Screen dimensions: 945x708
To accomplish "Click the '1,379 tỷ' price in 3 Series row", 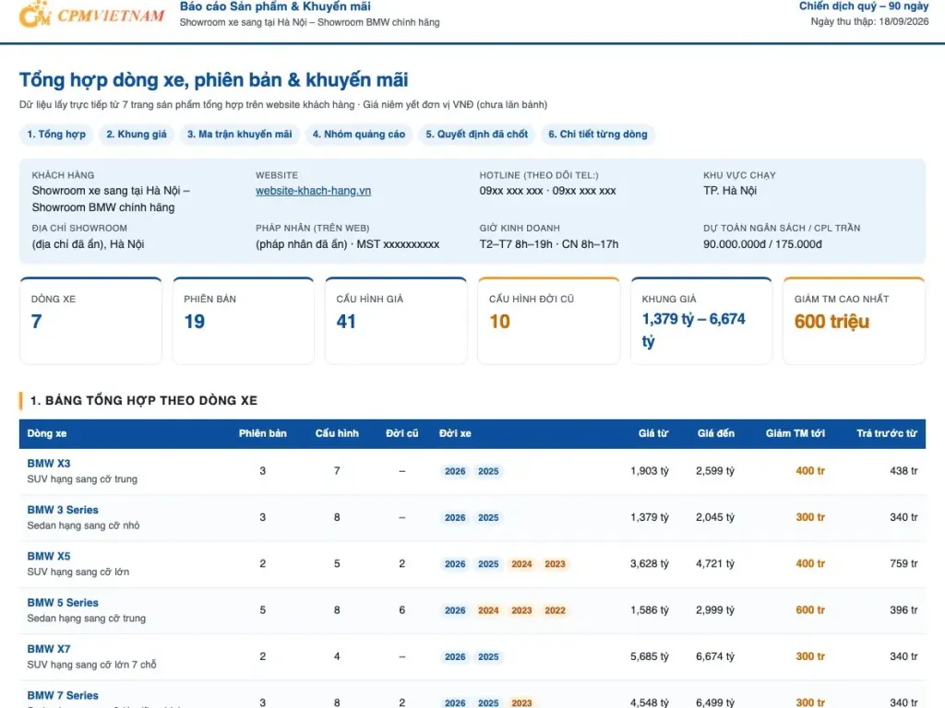I will click(650, 517).
